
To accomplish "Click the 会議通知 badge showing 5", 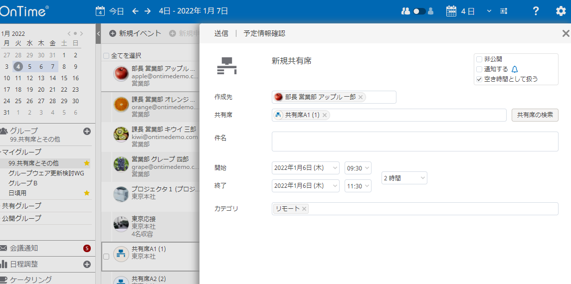I will click(x=87, y=248).
